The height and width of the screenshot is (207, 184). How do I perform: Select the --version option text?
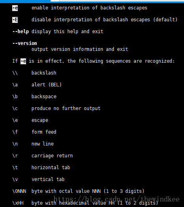[x=24, y=43]
